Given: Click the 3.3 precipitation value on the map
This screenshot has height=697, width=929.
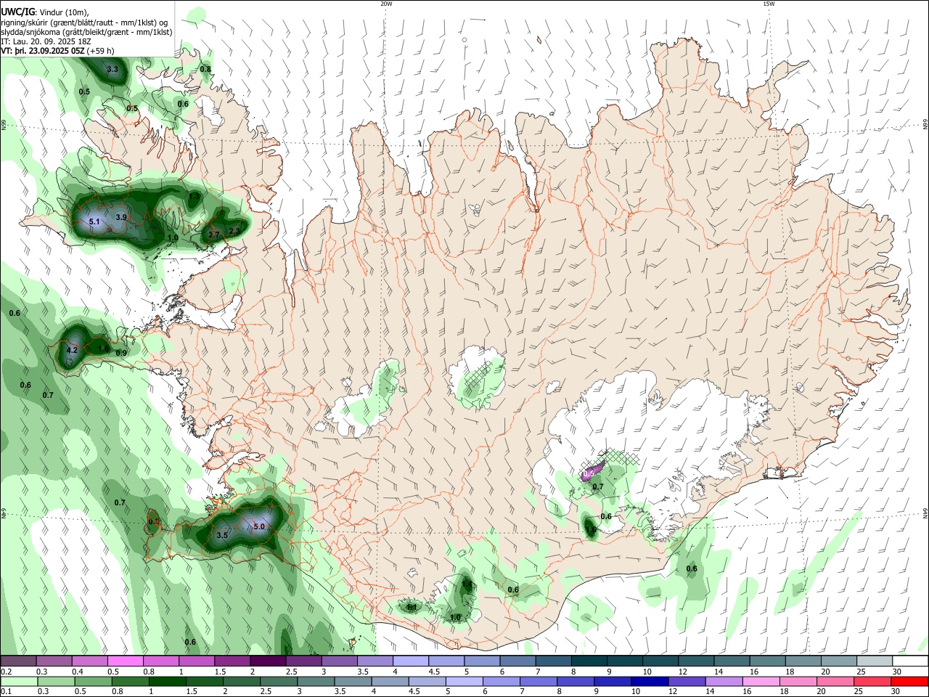Looking at the screenshot, I should point(112,70).
